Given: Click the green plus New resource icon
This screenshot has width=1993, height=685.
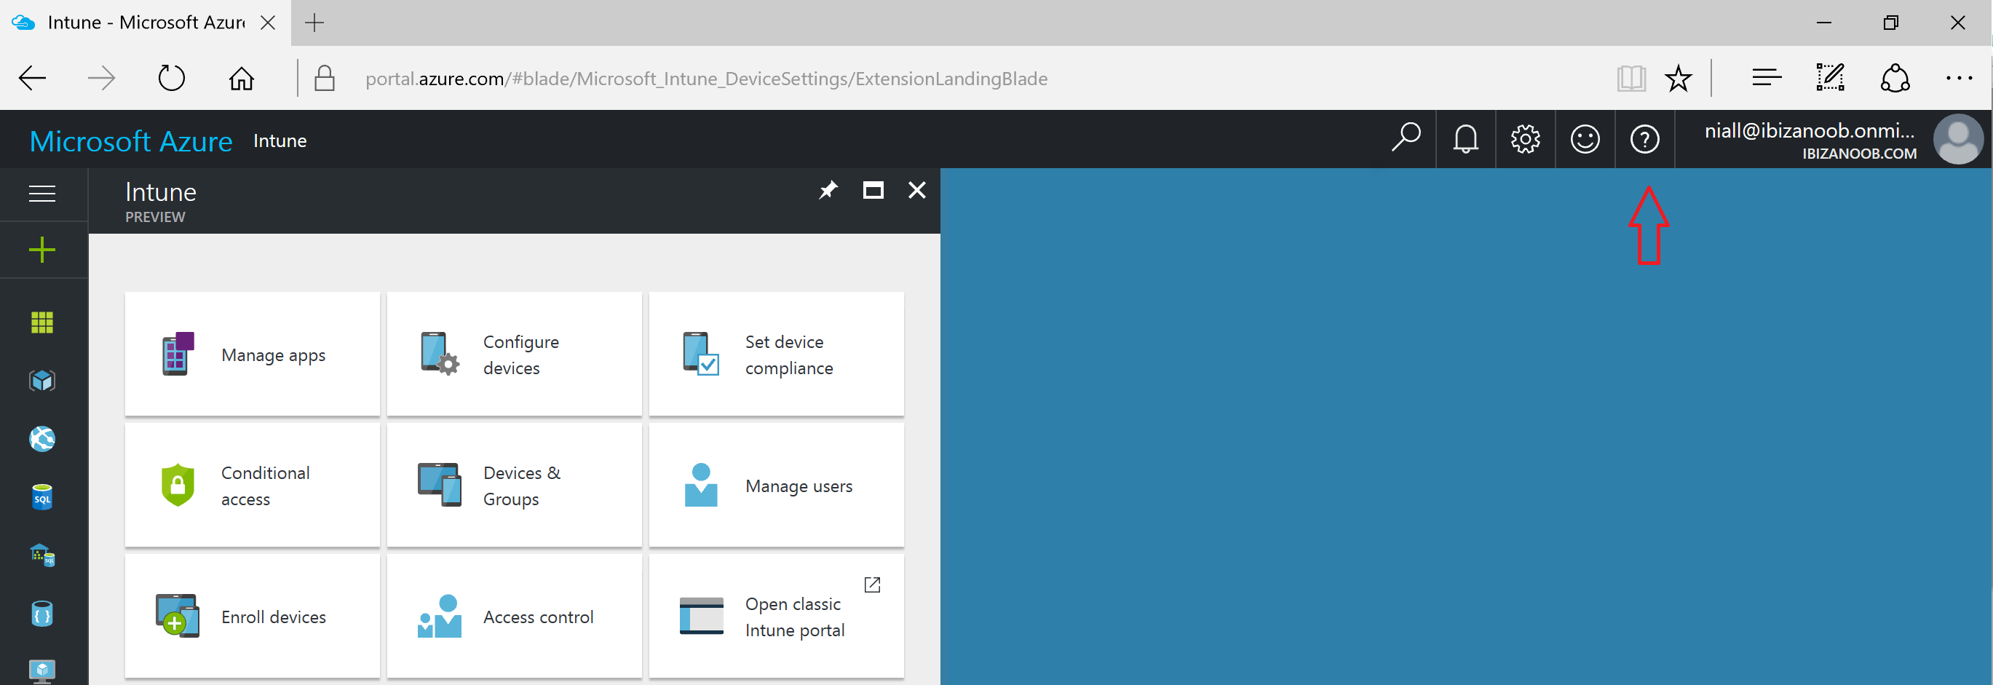Looking at the screenshot, I should (42, 250).
